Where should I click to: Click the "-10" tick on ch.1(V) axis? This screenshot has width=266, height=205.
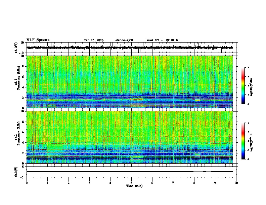point(22,53)
